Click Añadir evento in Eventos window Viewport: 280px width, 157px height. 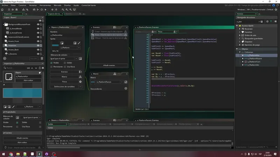[109, 65]
